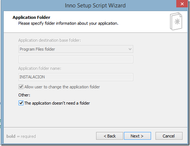Click the empty custom base folder field

tap(76, 59)
